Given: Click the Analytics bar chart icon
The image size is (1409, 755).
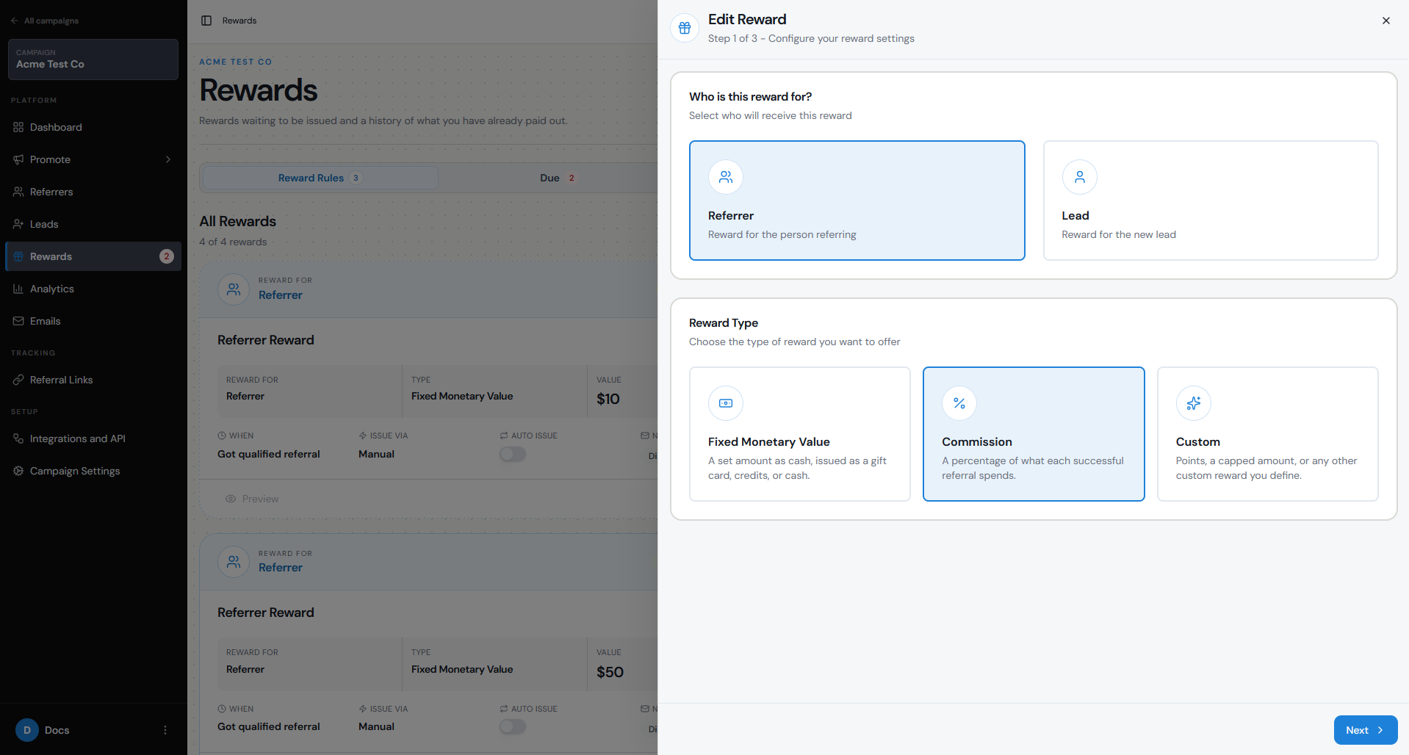Looking at the screenshot, I should coord(18,289).
